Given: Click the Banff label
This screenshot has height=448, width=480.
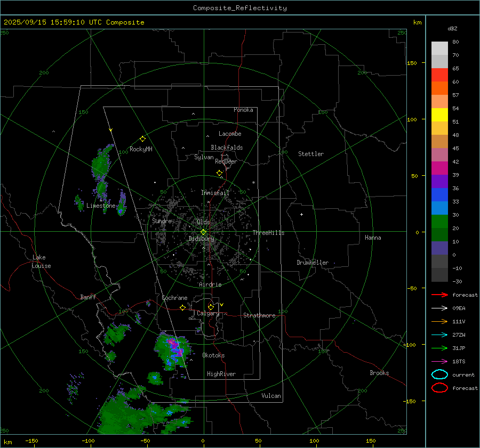Looking at the screenshot, I should pos(88,297).
